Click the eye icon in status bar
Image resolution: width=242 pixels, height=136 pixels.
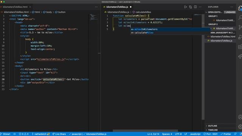[14, 134]
